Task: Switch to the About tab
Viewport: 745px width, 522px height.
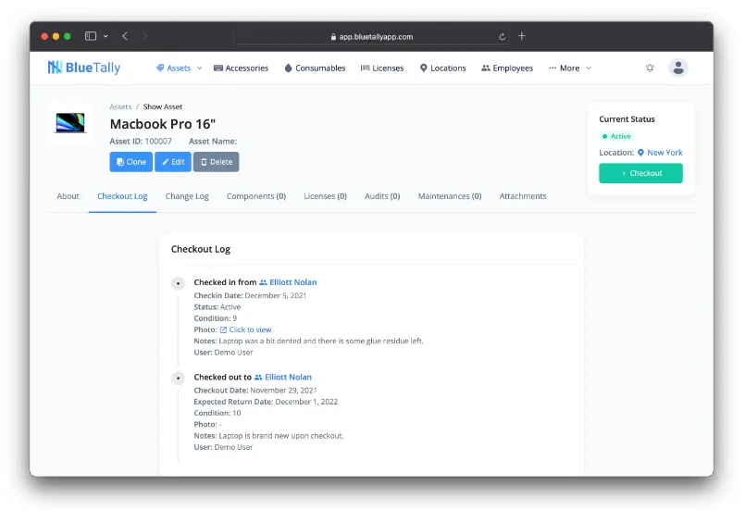Action: (x=68, y=196)
